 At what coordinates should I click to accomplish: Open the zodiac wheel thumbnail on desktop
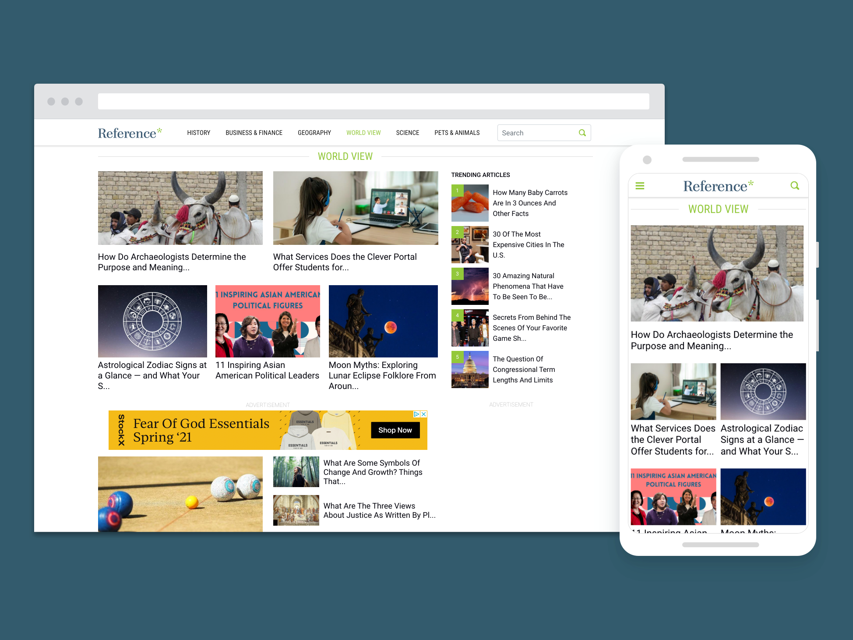click(152, 321)
